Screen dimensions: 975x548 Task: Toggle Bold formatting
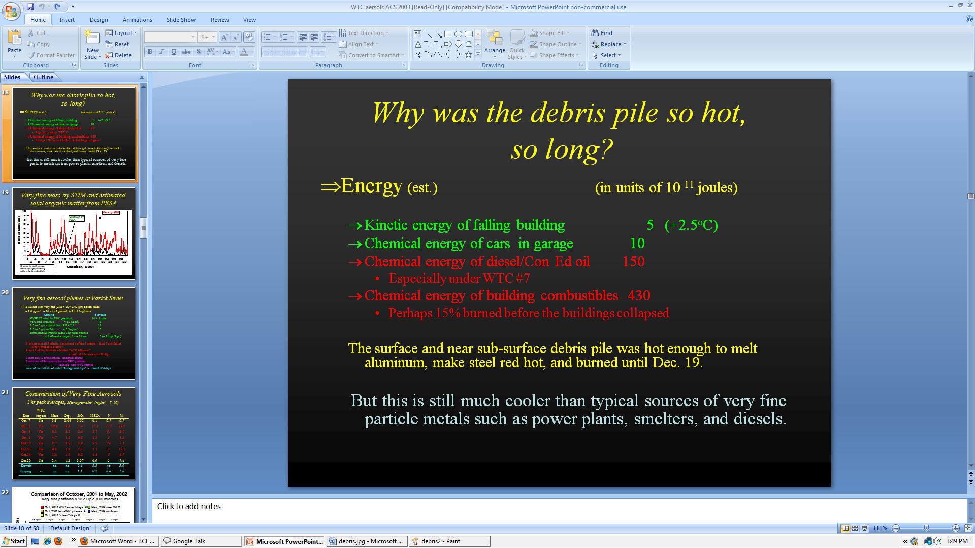150,52
